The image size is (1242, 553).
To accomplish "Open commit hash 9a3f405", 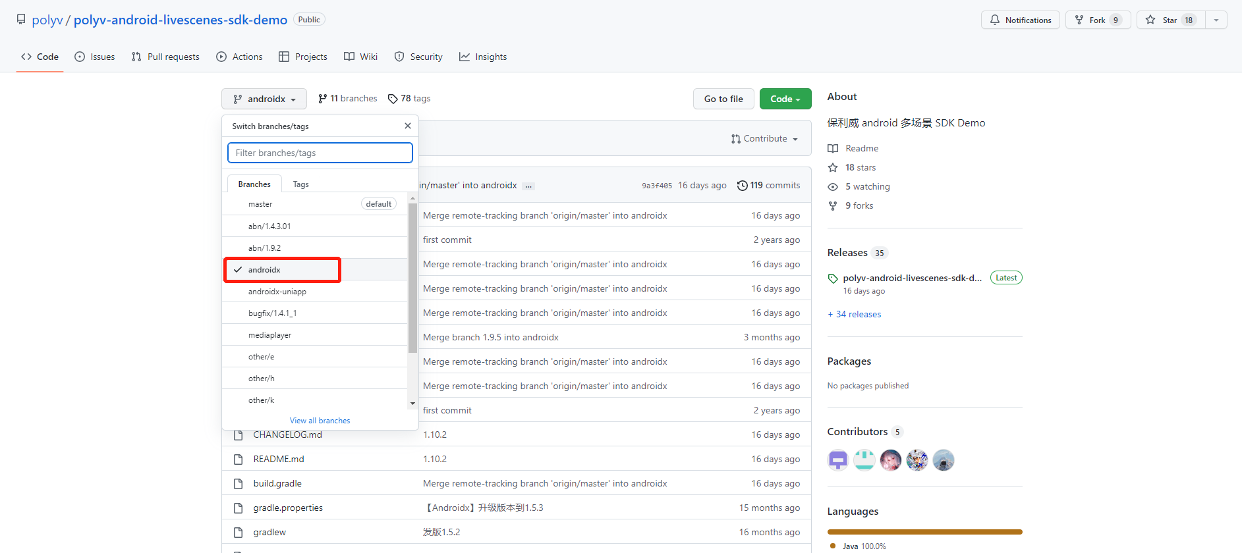I will pos(657,186).
